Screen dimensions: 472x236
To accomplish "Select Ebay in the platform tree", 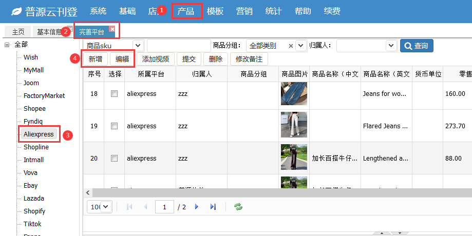I will (31, 186).
